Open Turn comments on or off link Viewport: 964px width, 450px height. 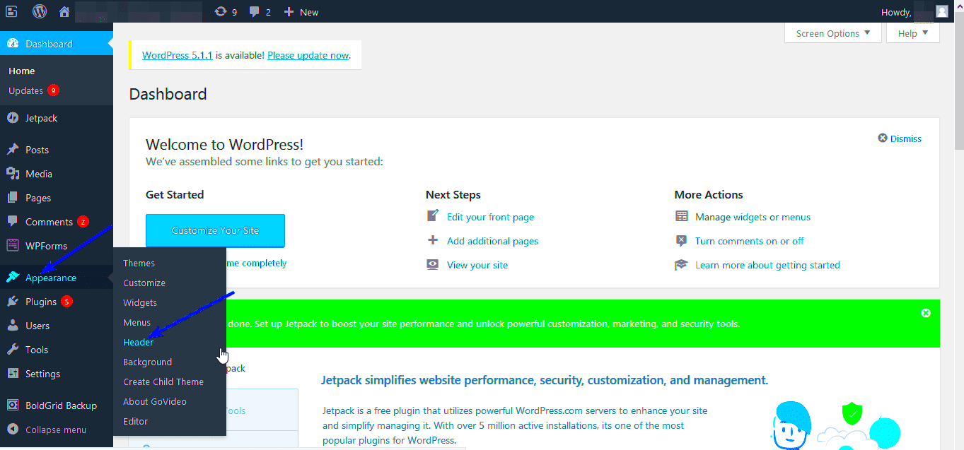click(750, 241)
